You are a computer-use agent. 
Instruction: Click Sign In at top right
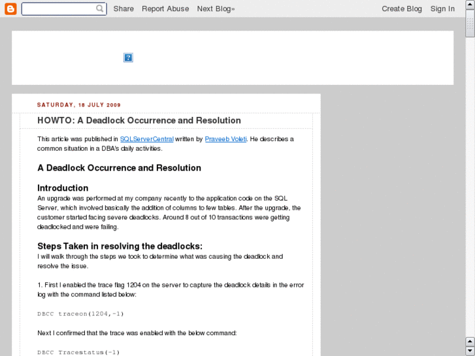[442, 8]
